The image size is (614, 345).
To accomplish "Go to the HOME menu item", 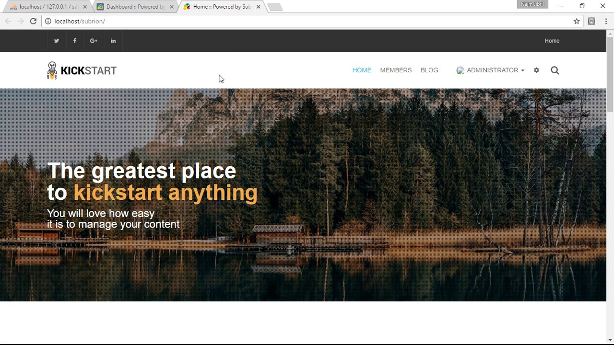I will [362, 70].
